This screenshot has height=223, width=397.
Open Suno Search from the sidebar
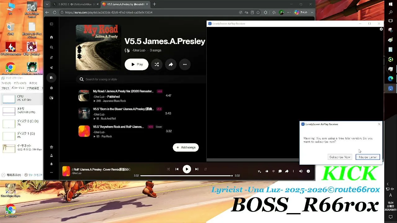click(x=51, y=47)
